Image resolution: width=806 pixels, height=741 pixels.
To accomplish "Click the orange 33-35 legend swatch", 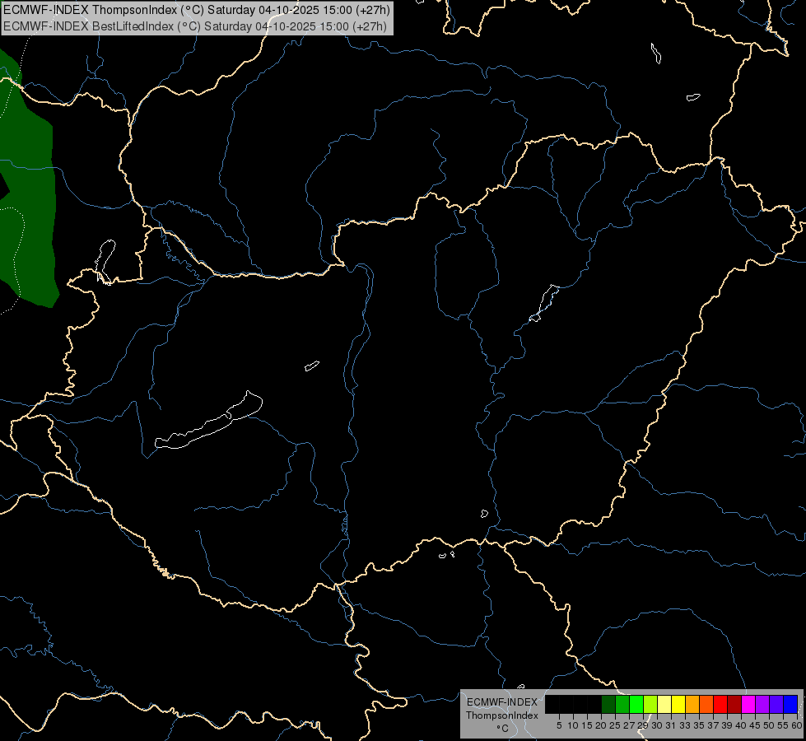I will coord(692,704).
